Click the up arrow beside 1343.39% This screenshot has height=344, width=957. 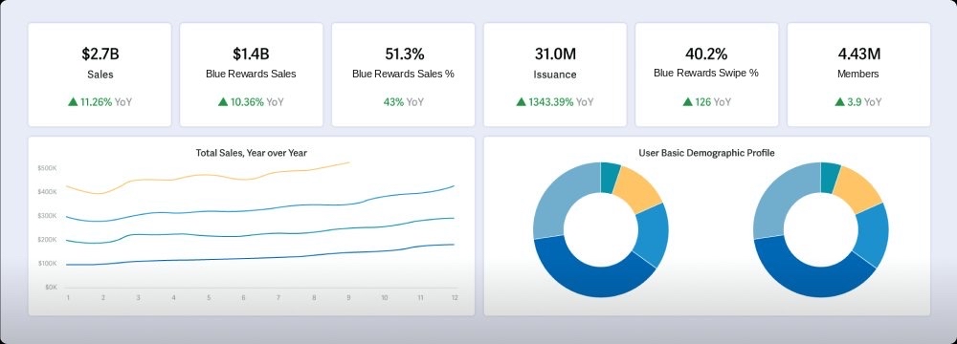tap(521, 102)
